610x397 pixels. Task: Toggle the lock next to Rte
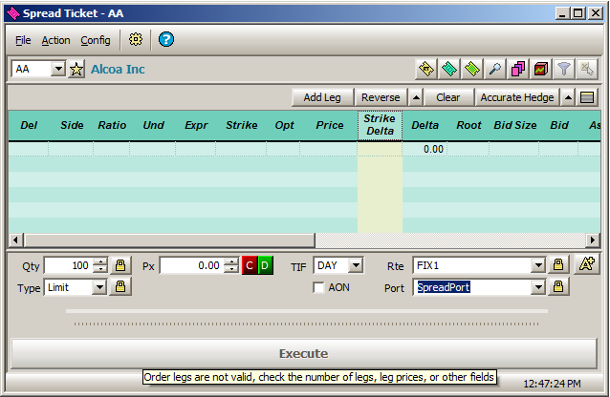[558, 265]
